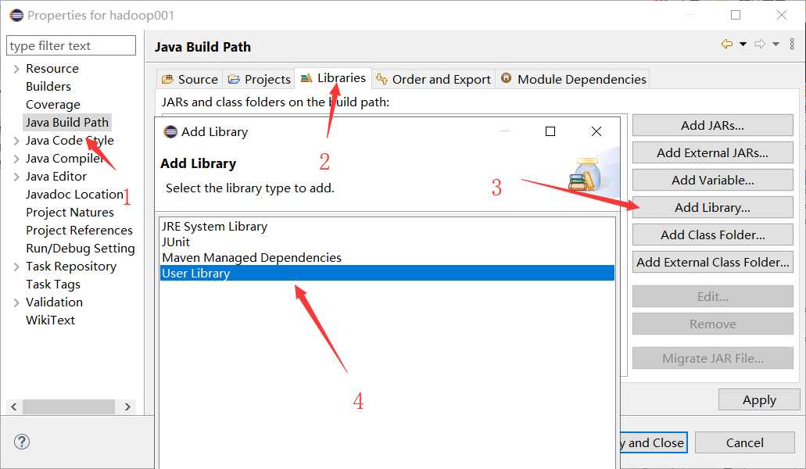Focus the type filter text field
This screenshot has width=806, height=469.
[x=71, y=45]
